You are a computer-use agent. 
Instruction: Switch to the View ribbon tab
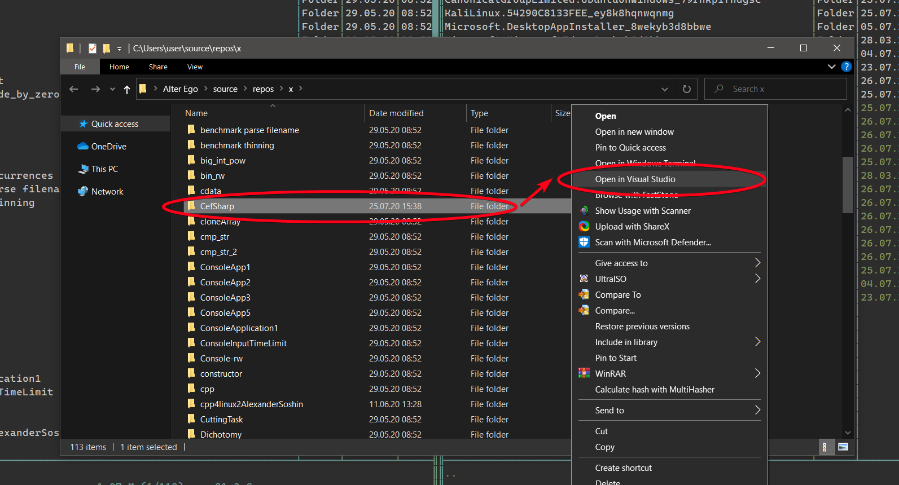195,67
